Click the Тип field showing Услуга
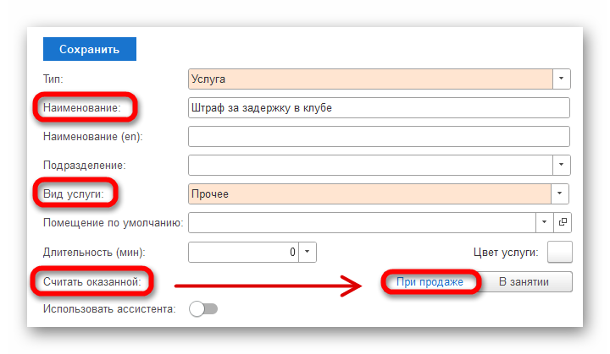610x354 pixels. [370, 79]
